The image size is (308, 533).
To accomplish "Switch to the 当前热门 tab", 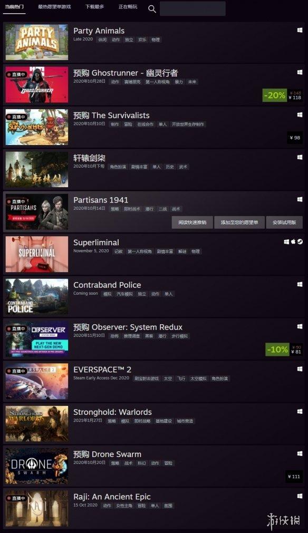I will pyautogui.click(x=14, y=7).
